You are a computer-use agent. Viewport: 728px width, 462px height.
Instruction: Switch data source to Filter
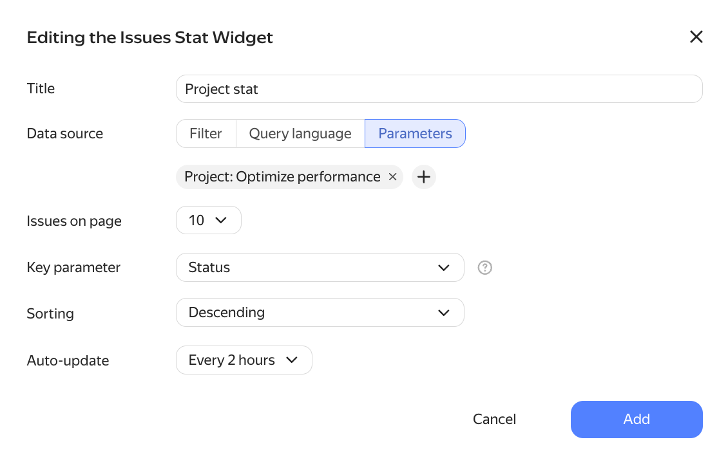click(x=206, y=134)
